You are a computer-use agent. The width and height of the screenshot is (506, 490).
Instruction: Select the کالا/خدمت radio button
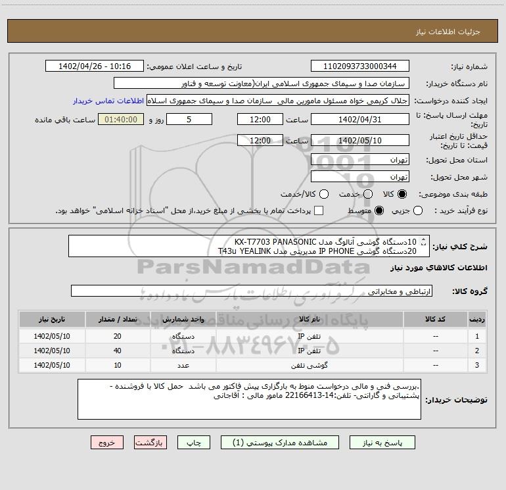tap(324, 194)
